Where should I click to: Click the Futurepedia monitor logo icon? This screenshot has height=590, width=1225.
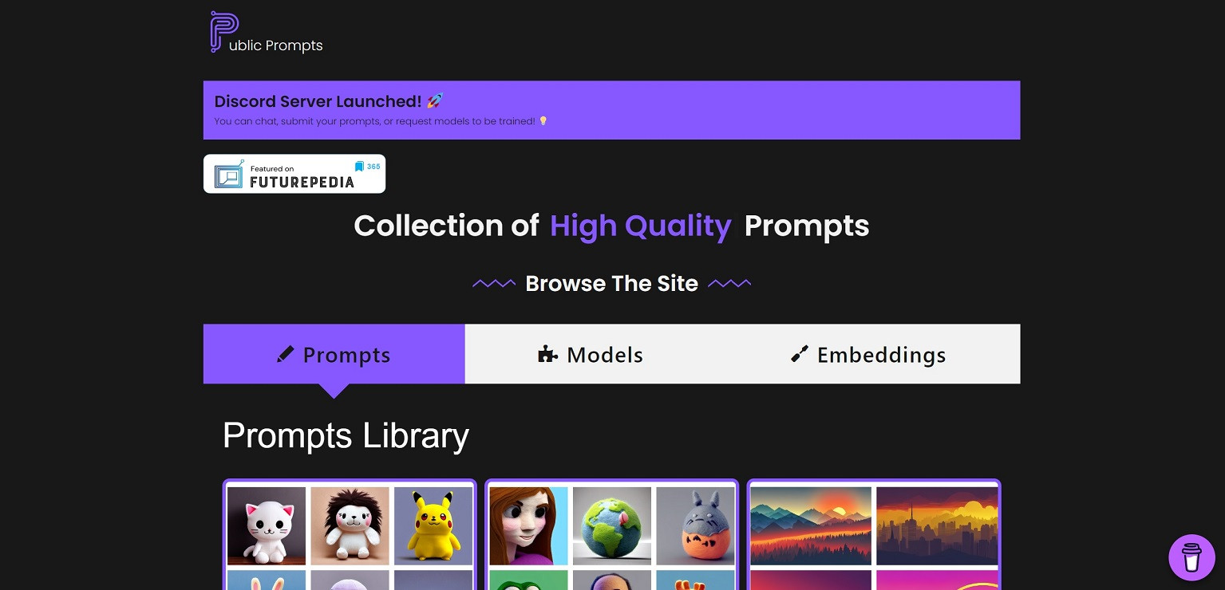[x=229, y=174]
